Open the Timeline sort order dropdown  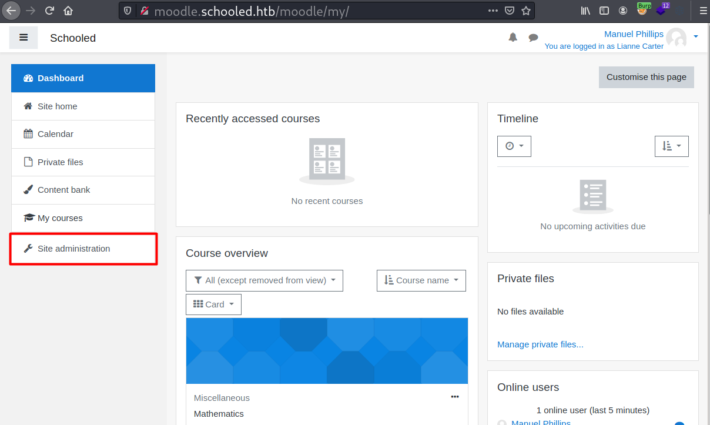tap(671, 146)
